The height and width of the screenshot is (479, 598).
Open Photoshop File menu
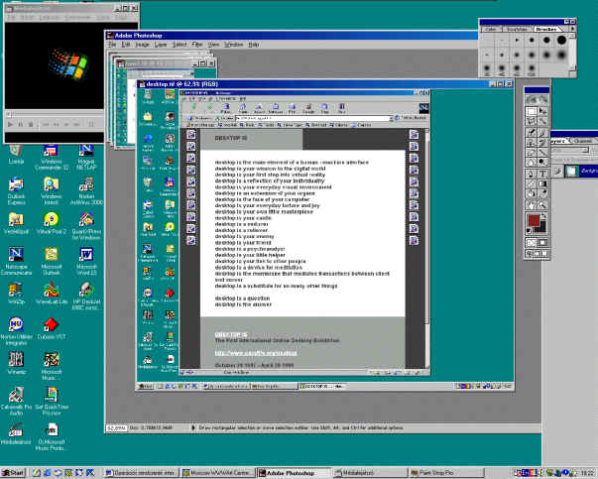(x=112, y=45)
